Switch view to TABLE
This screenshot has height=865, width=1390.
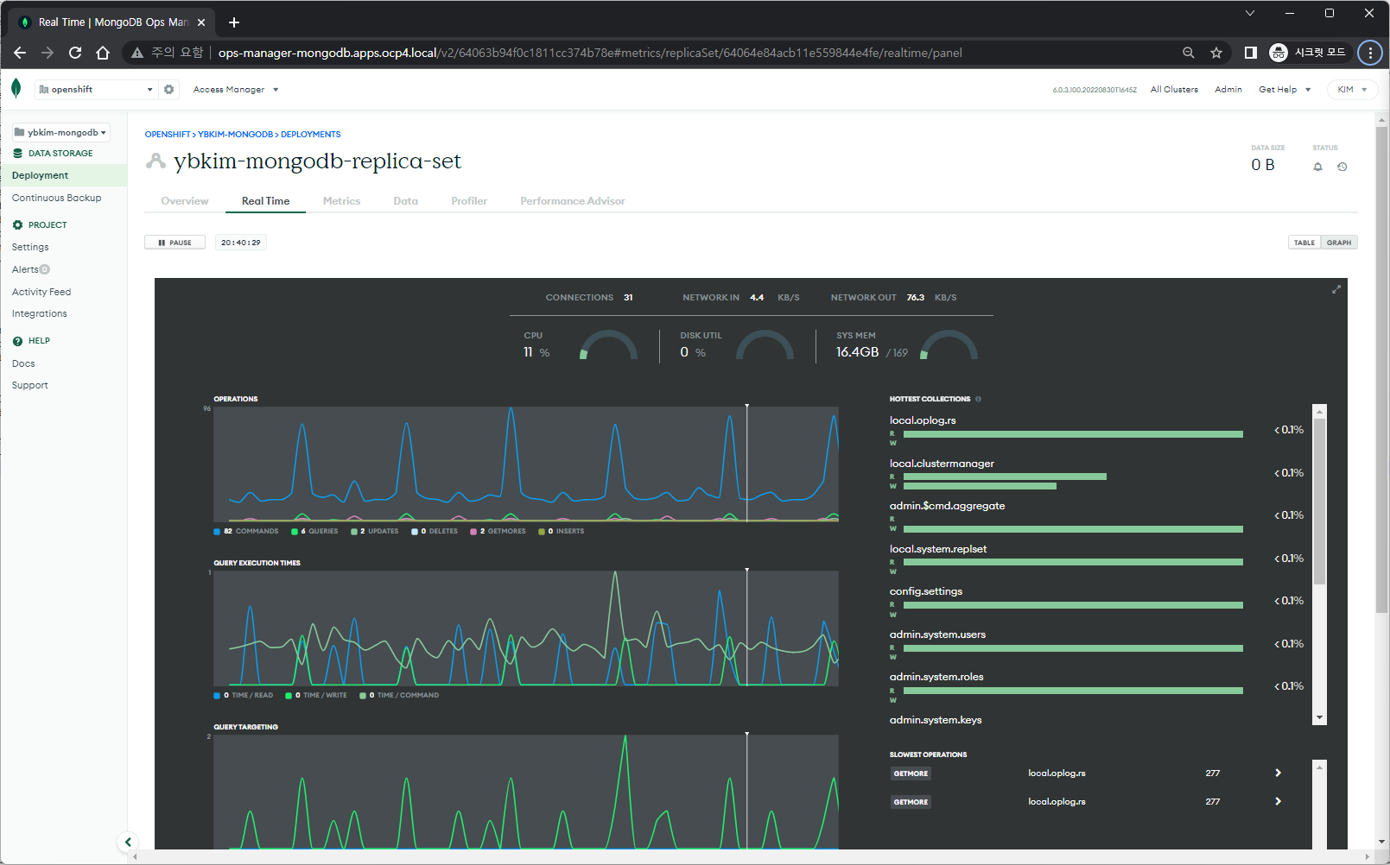[1304, 243]
